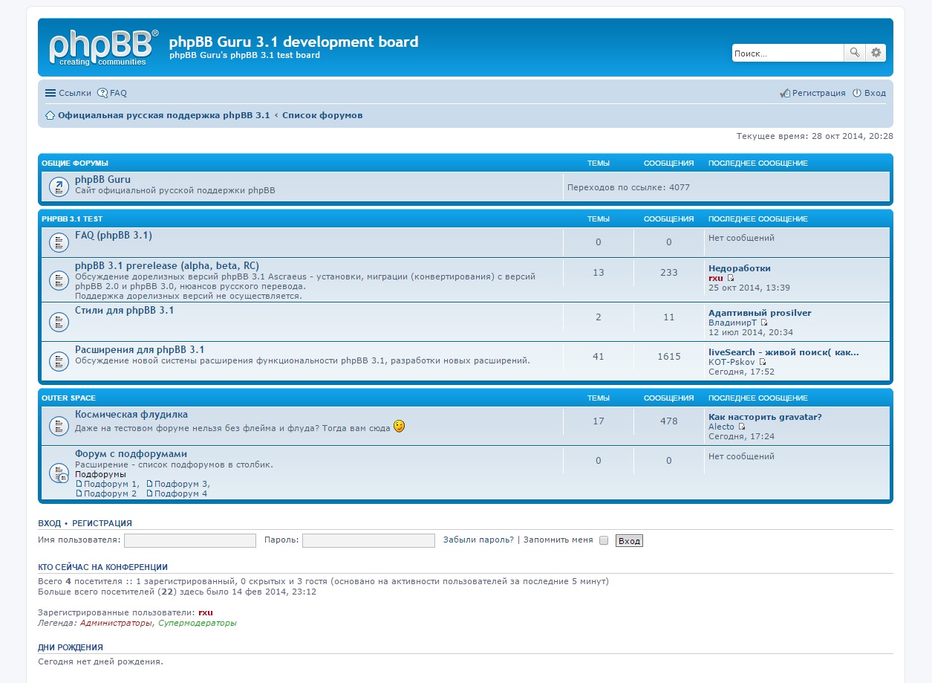
Task: Open the Расширения для phpBB 3.1 forum
Action: pos(140,350)
